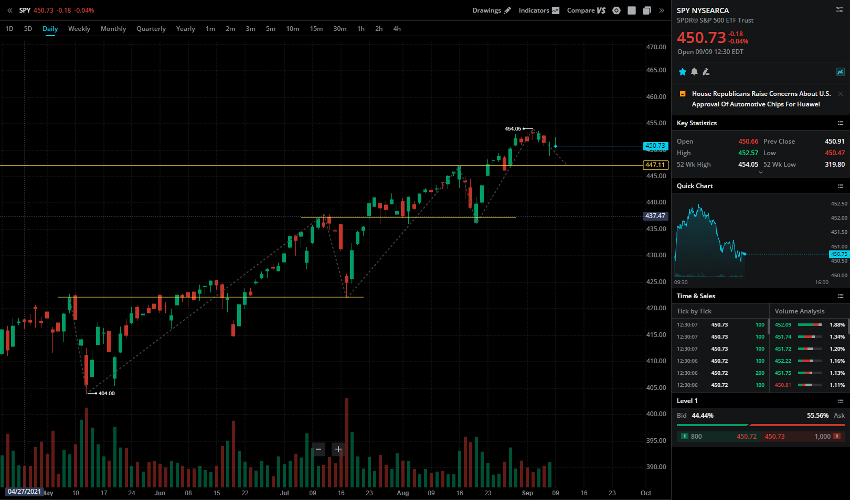Select the 30m interval
This screenshot has width=850, height=500.
340,29
